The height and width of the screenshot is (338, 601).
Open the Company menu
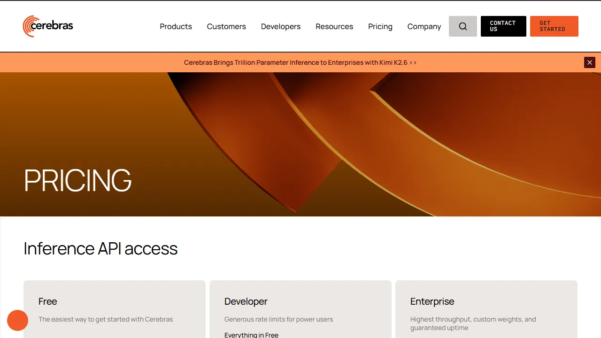(424, 26)
